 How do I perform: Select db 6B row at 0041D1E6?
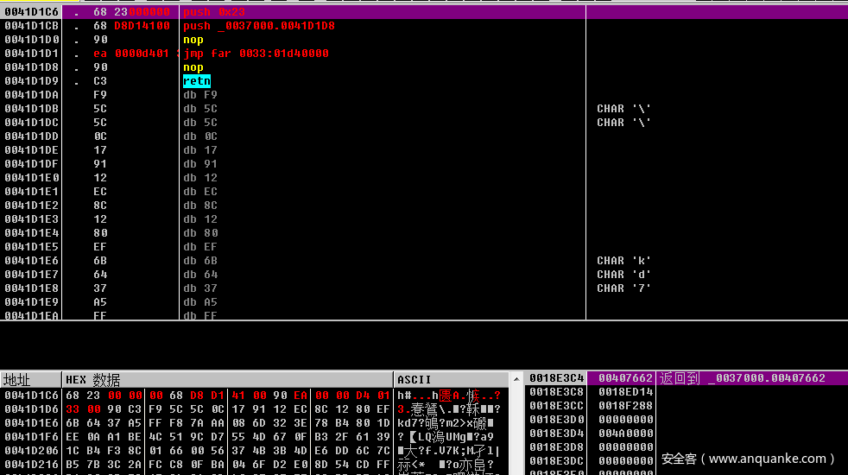click(x=200, y=261)
